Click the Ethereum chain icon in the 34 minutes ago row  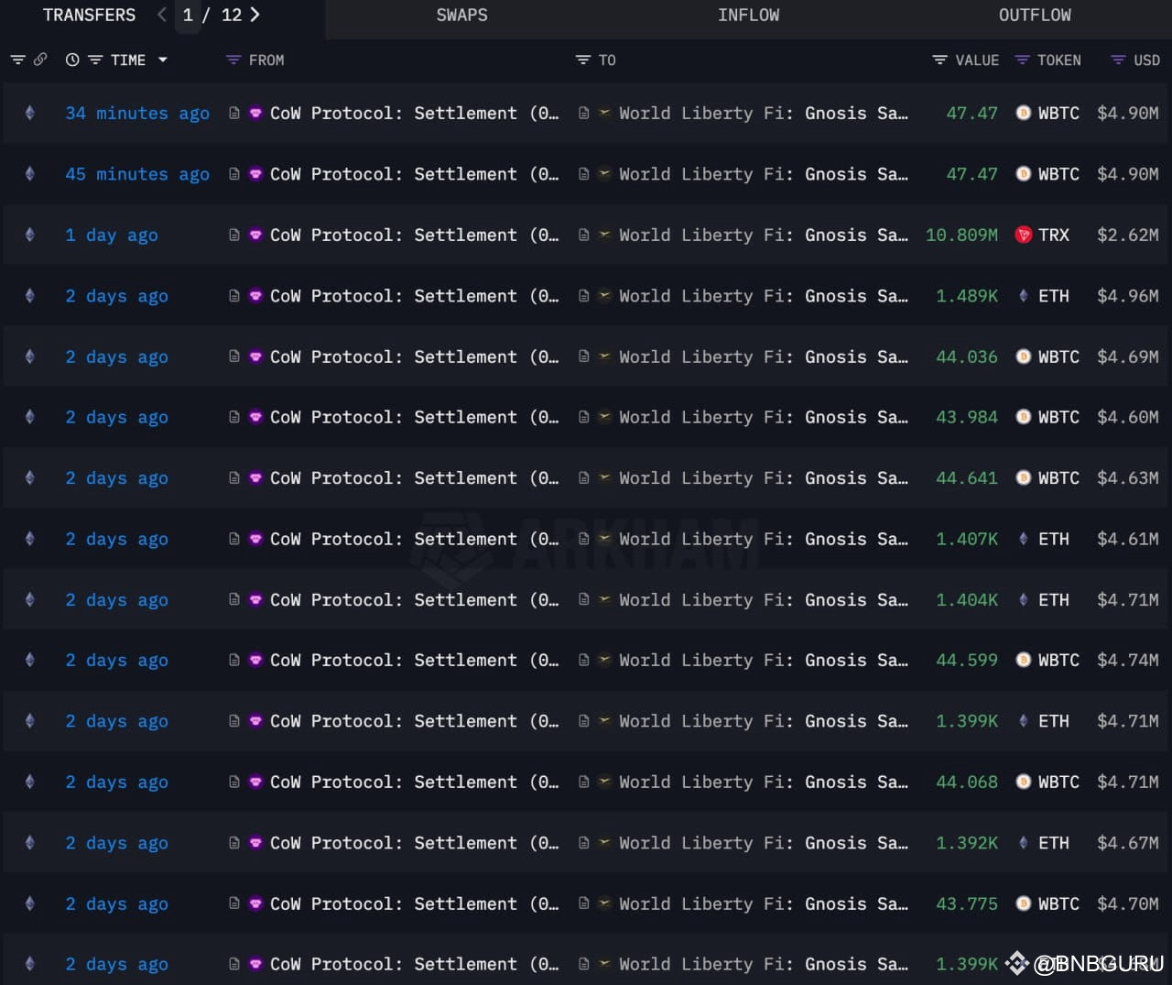[30, 113]
